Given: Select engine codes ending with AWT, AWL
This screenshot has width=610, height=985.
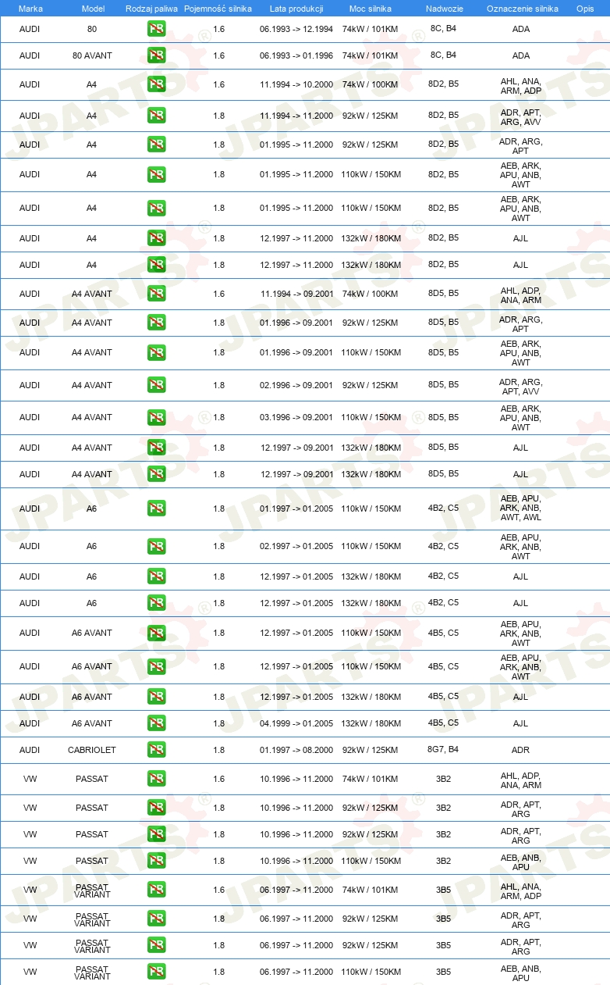Looking at the screenshot, I should point(520,509).
